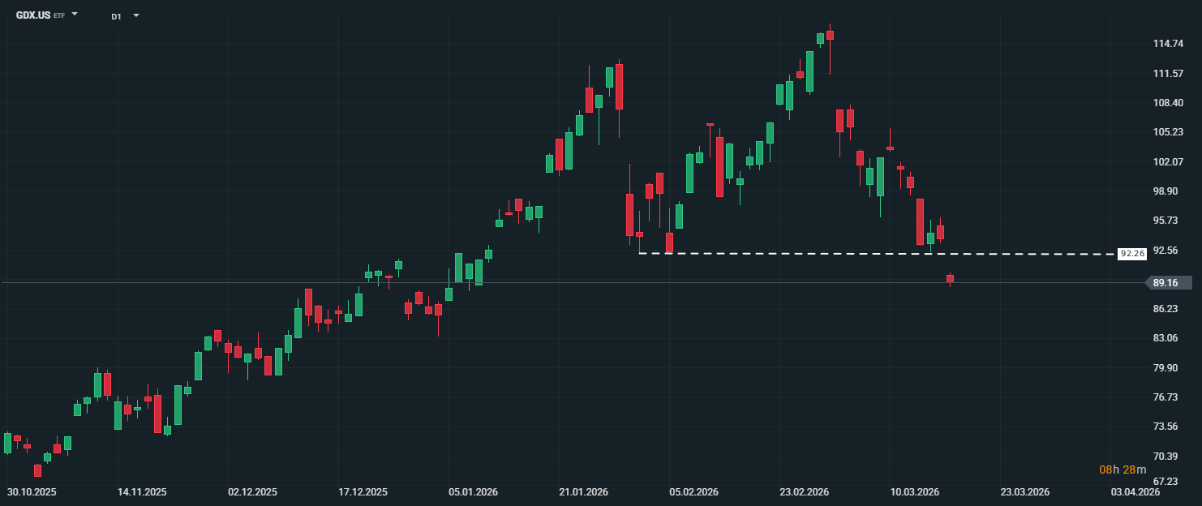The image size is (1202, 506).
Task: Click the 17.12.2025 date on time axis
Action: 363,492
